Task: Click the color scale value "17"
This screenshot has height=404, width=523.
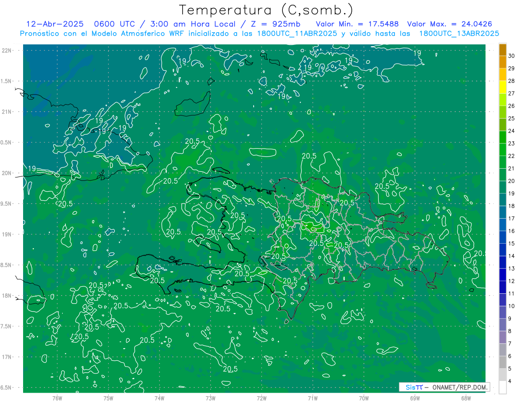Action: (512, 218)
